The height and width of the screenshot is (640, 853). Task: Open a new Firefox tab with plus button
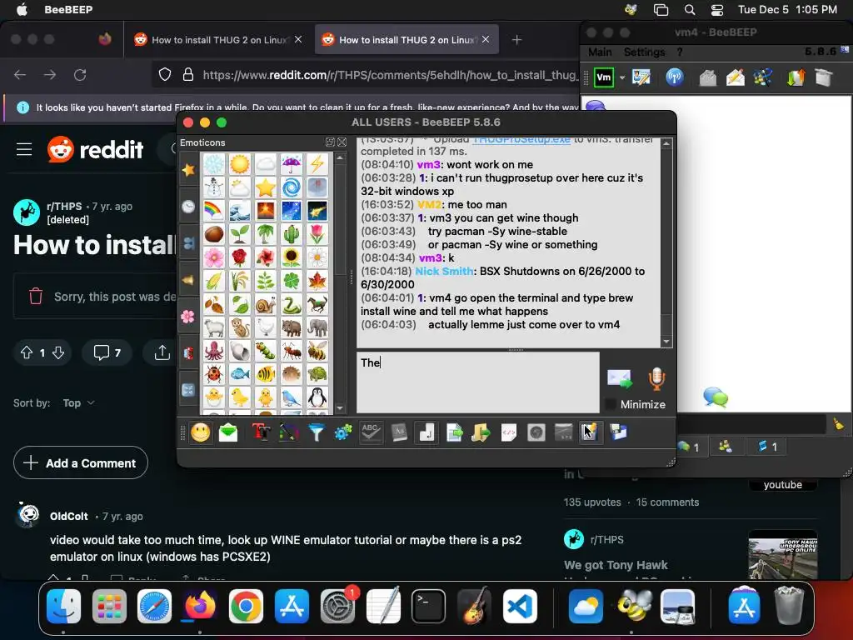516,40
